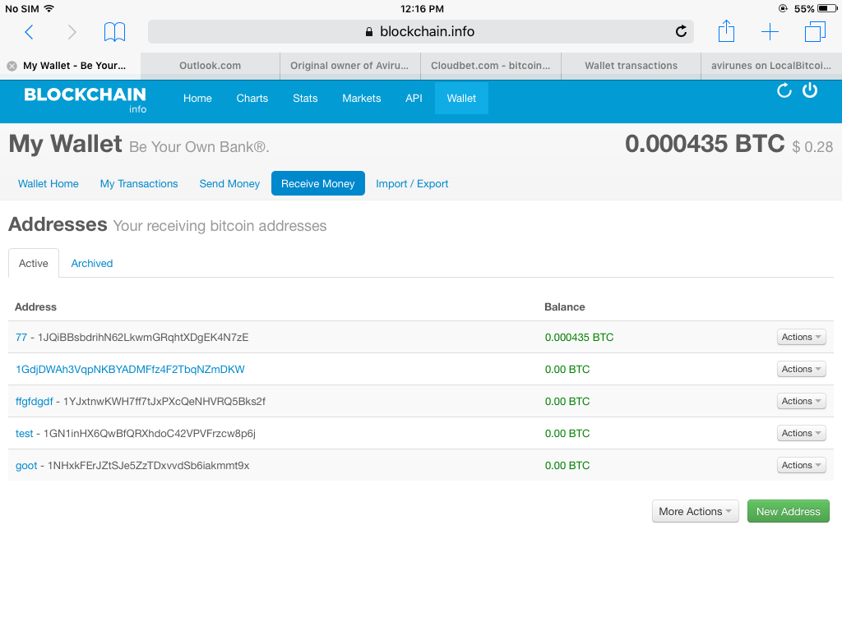Click 0.00 BTC balance in test row
This screenshot has height=631, width=842.
[x=567, y=434]
